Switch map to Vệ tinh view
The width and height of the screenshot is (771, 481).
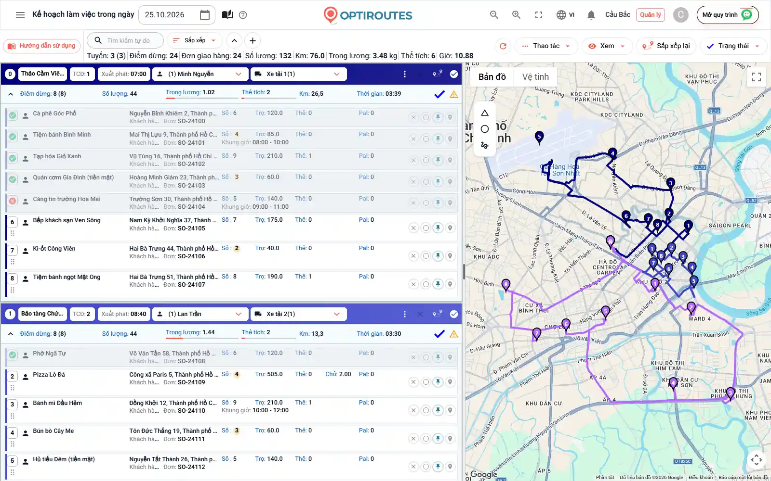click(x=535, y=77)
